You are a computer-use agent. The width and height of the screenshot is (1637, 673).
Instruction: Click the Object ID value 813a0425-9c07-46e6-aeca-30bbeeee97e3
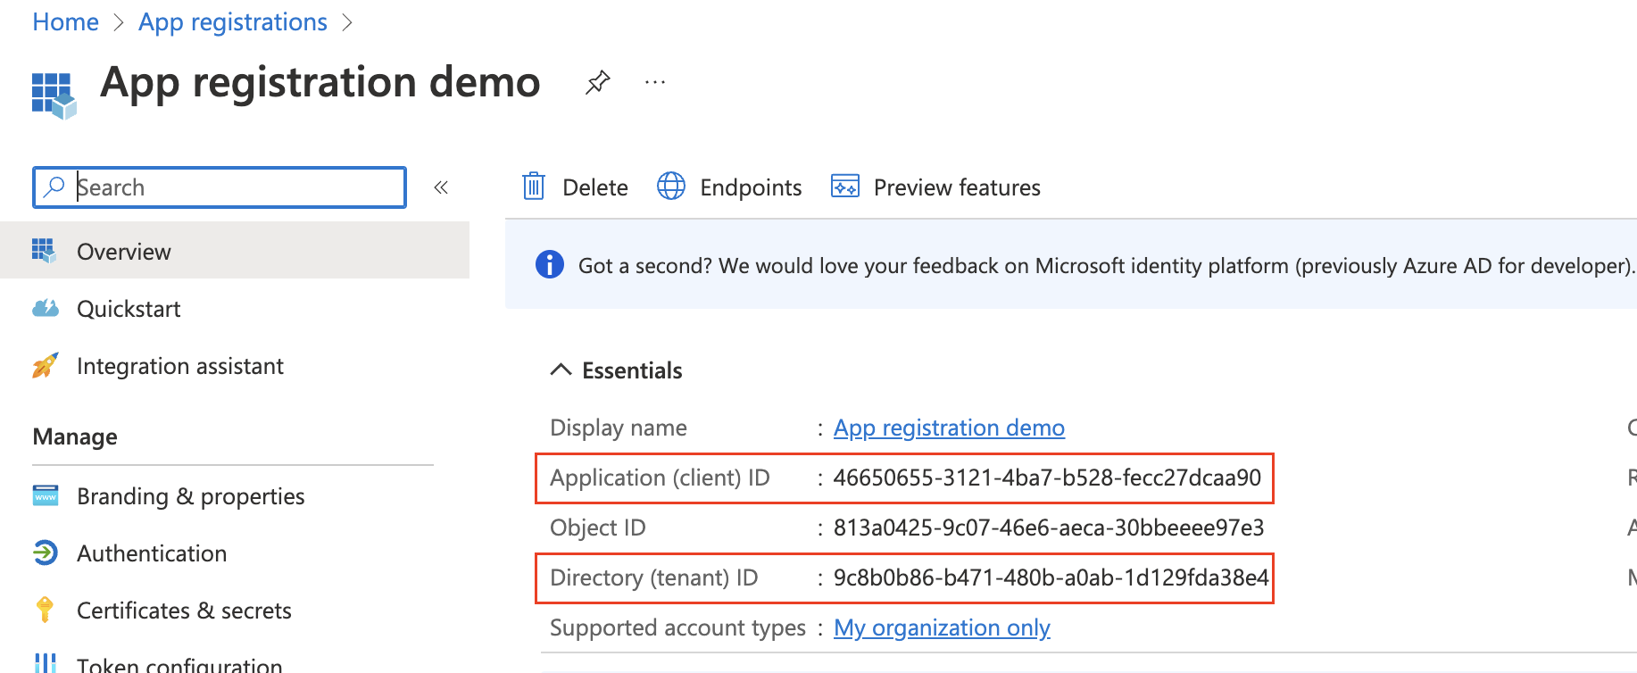pos(1049,528)
